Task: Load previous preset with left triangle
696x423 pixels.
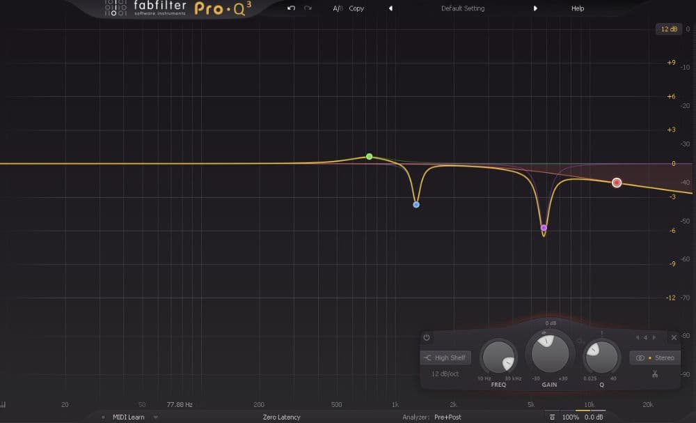Action: (390, 8)
